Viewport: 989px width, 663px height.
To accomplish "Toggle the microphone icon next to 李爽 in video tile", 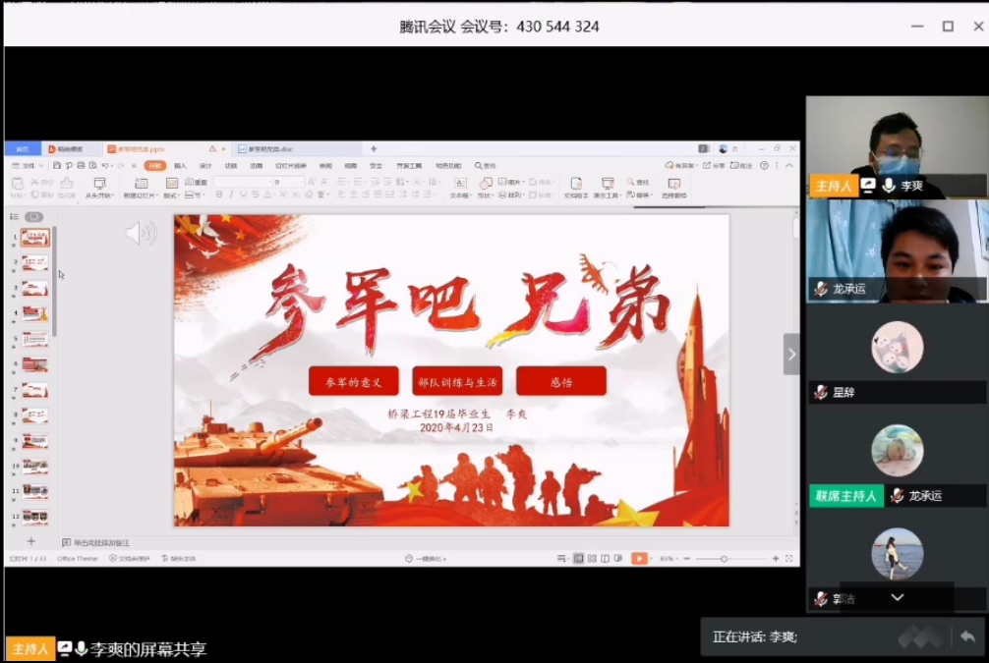I will tap(889, 186).
